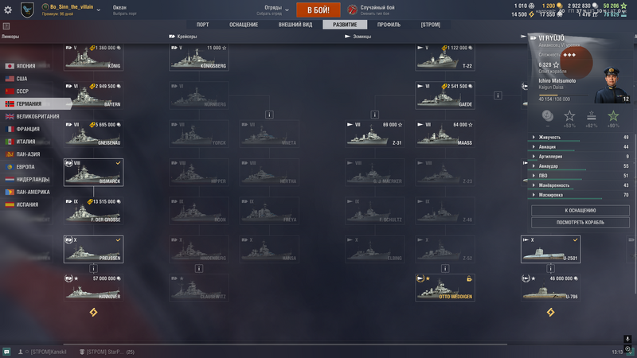This screenshot has height=358, width=637.
Task: Switch to the Оснащение tab
Action: (244, 25)
